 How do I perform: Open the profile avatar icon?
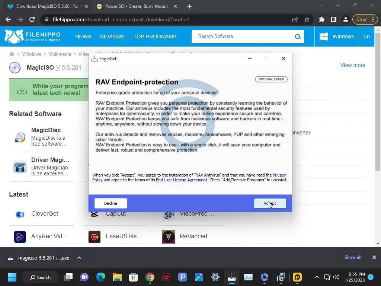[345, 19]
